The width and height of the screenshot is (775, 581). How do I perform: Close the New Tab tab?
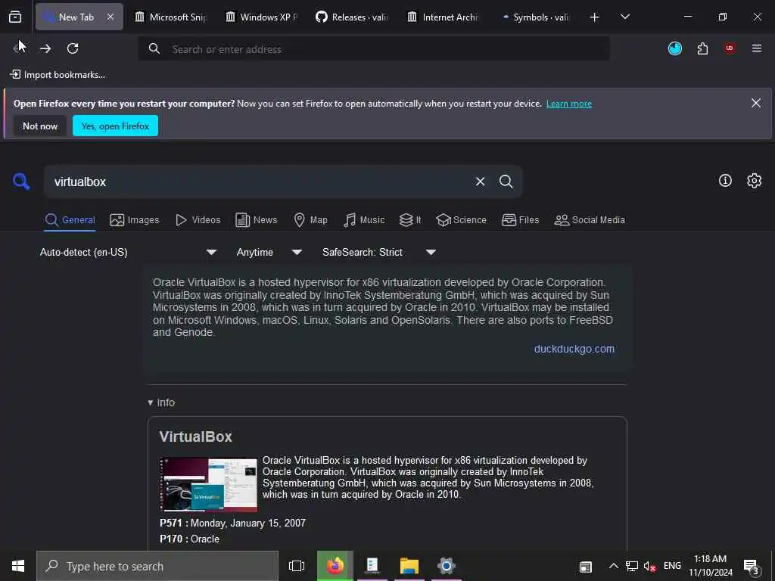pyautogui.click(x=110, y=17)
